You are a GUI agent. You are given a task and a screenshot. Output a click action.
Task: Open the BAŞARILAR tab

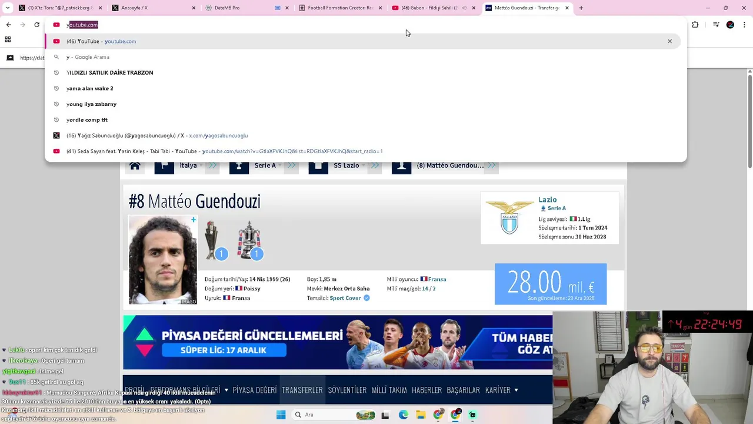tap(463, 390)
